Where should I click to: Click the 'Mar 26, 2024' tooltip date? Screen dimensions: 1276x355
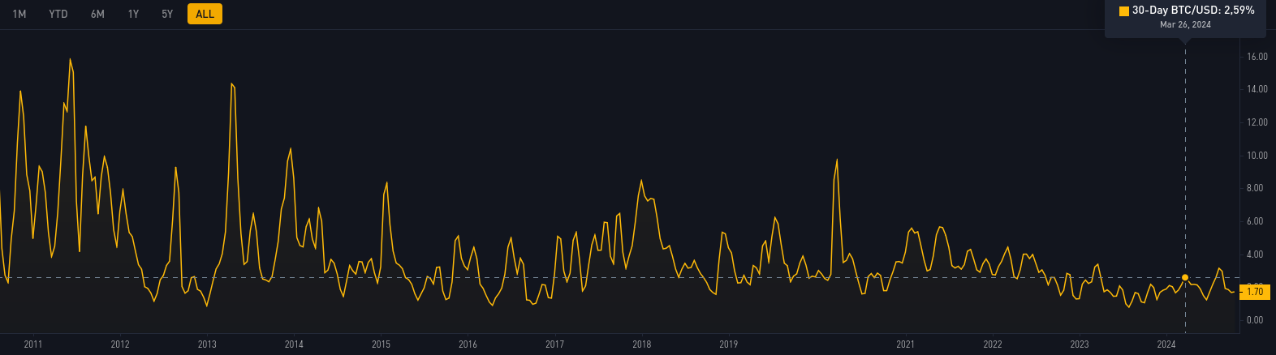(1185, 24)
